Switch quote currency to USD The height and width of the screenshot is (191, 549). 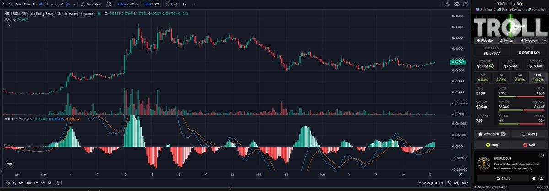147,4
